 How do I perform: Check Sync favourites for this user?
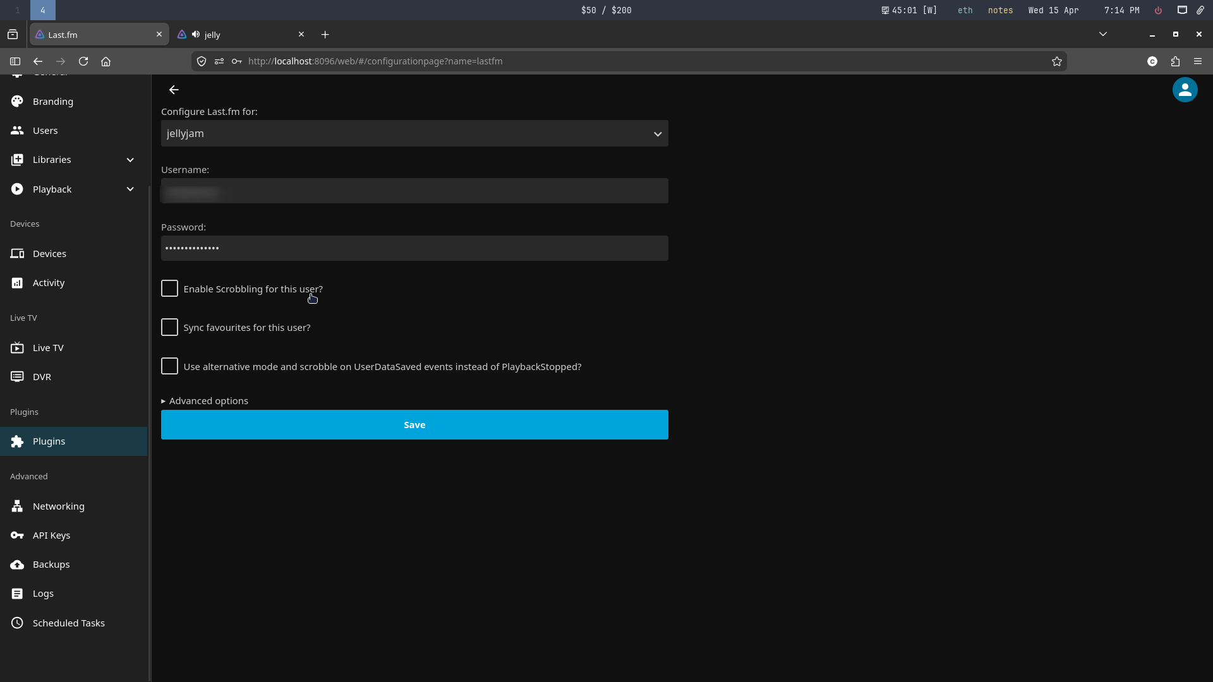(169, 327)
